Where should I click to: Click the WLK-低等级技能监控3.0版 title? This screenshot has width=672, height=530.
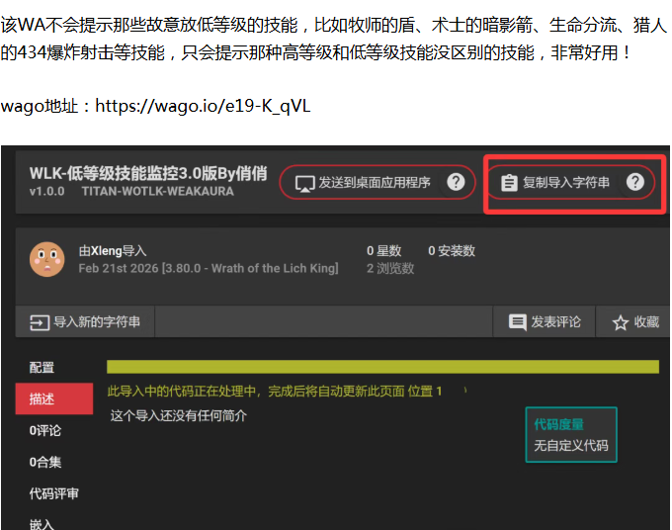[148, 173]
